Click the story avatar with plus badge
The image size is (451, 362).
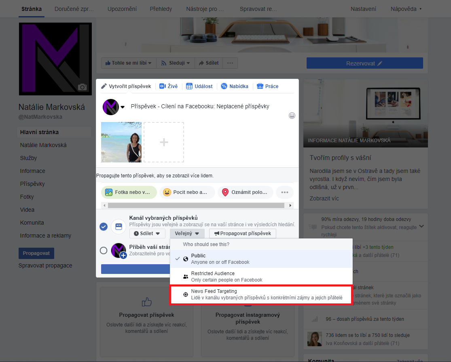[119, 250]
